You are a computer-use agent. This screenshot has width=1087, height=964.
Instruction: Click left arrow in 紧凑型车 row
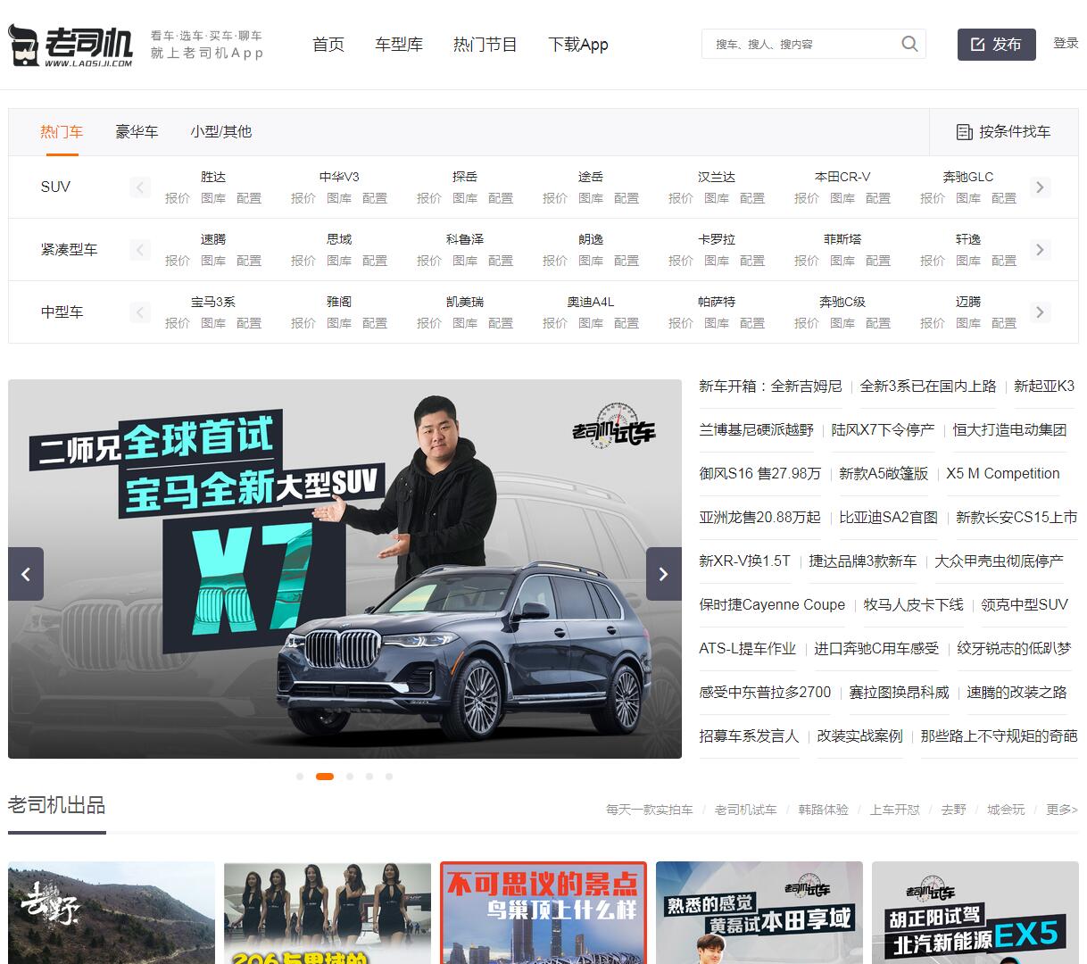coord(140,250)
